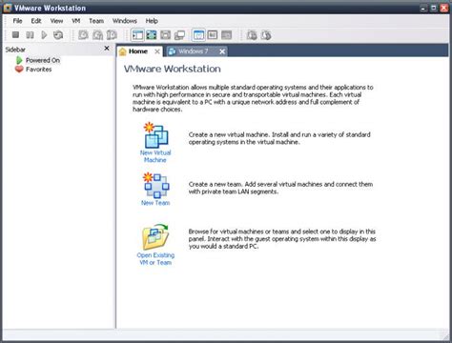Open the Edit menu
The image size is (452, 343).
coord(36,21)
